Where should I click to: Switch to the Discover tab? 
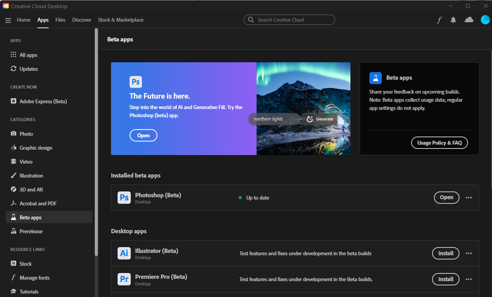point(82,20)
